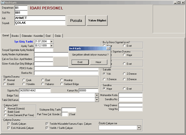This screenshot has height=135, width=186.
Task: Click the Sicil Kartı window title icon
Action: pos(3,2)
